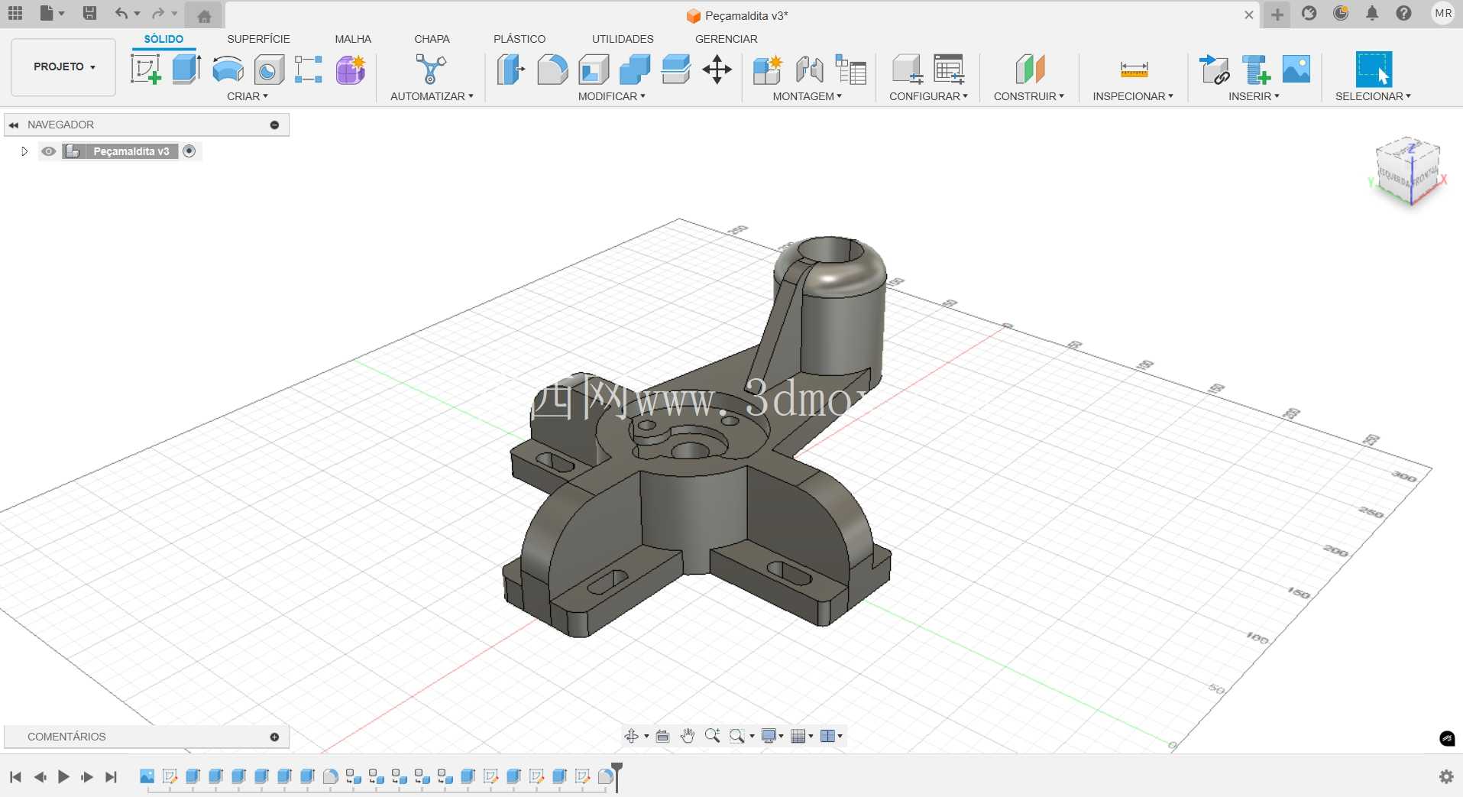Open the SELECIONAR dropdown menu
This screenshot has height=797, width=1463.
tap(1374, 96)
